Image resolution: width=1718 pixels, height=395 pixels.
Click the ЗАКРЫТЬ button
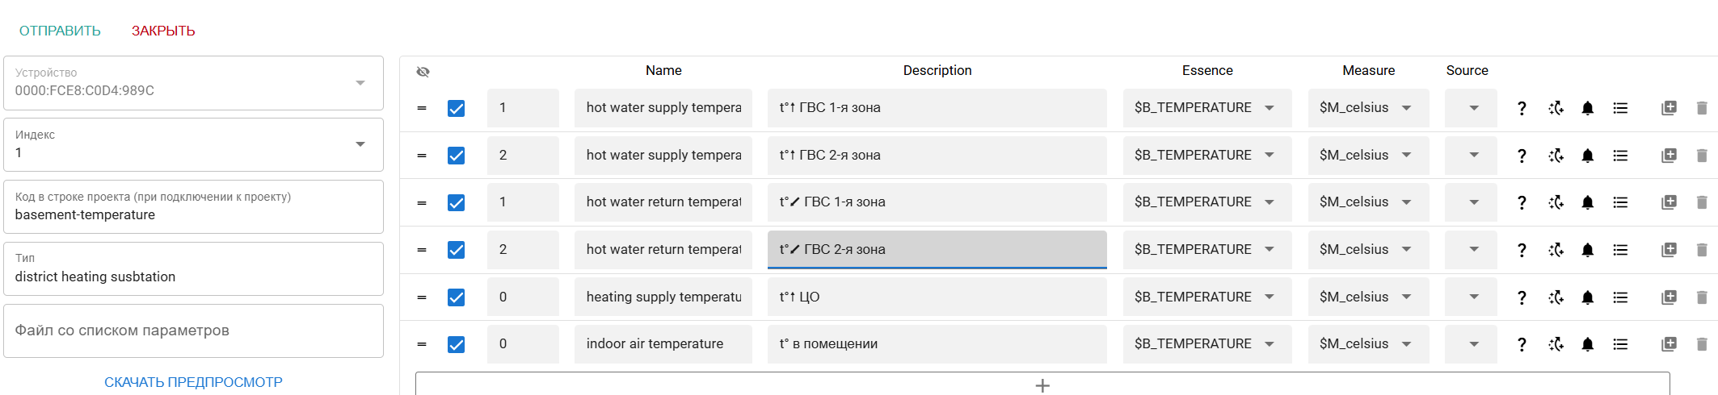(163, 31)
